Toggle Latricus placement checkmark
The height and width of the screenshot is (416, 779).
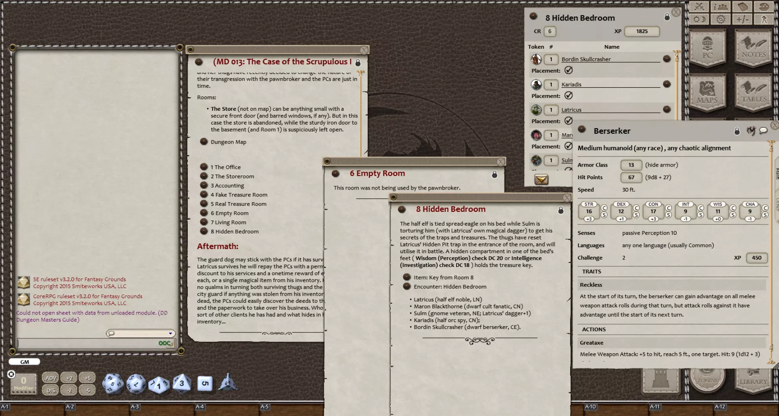point(569,120)
